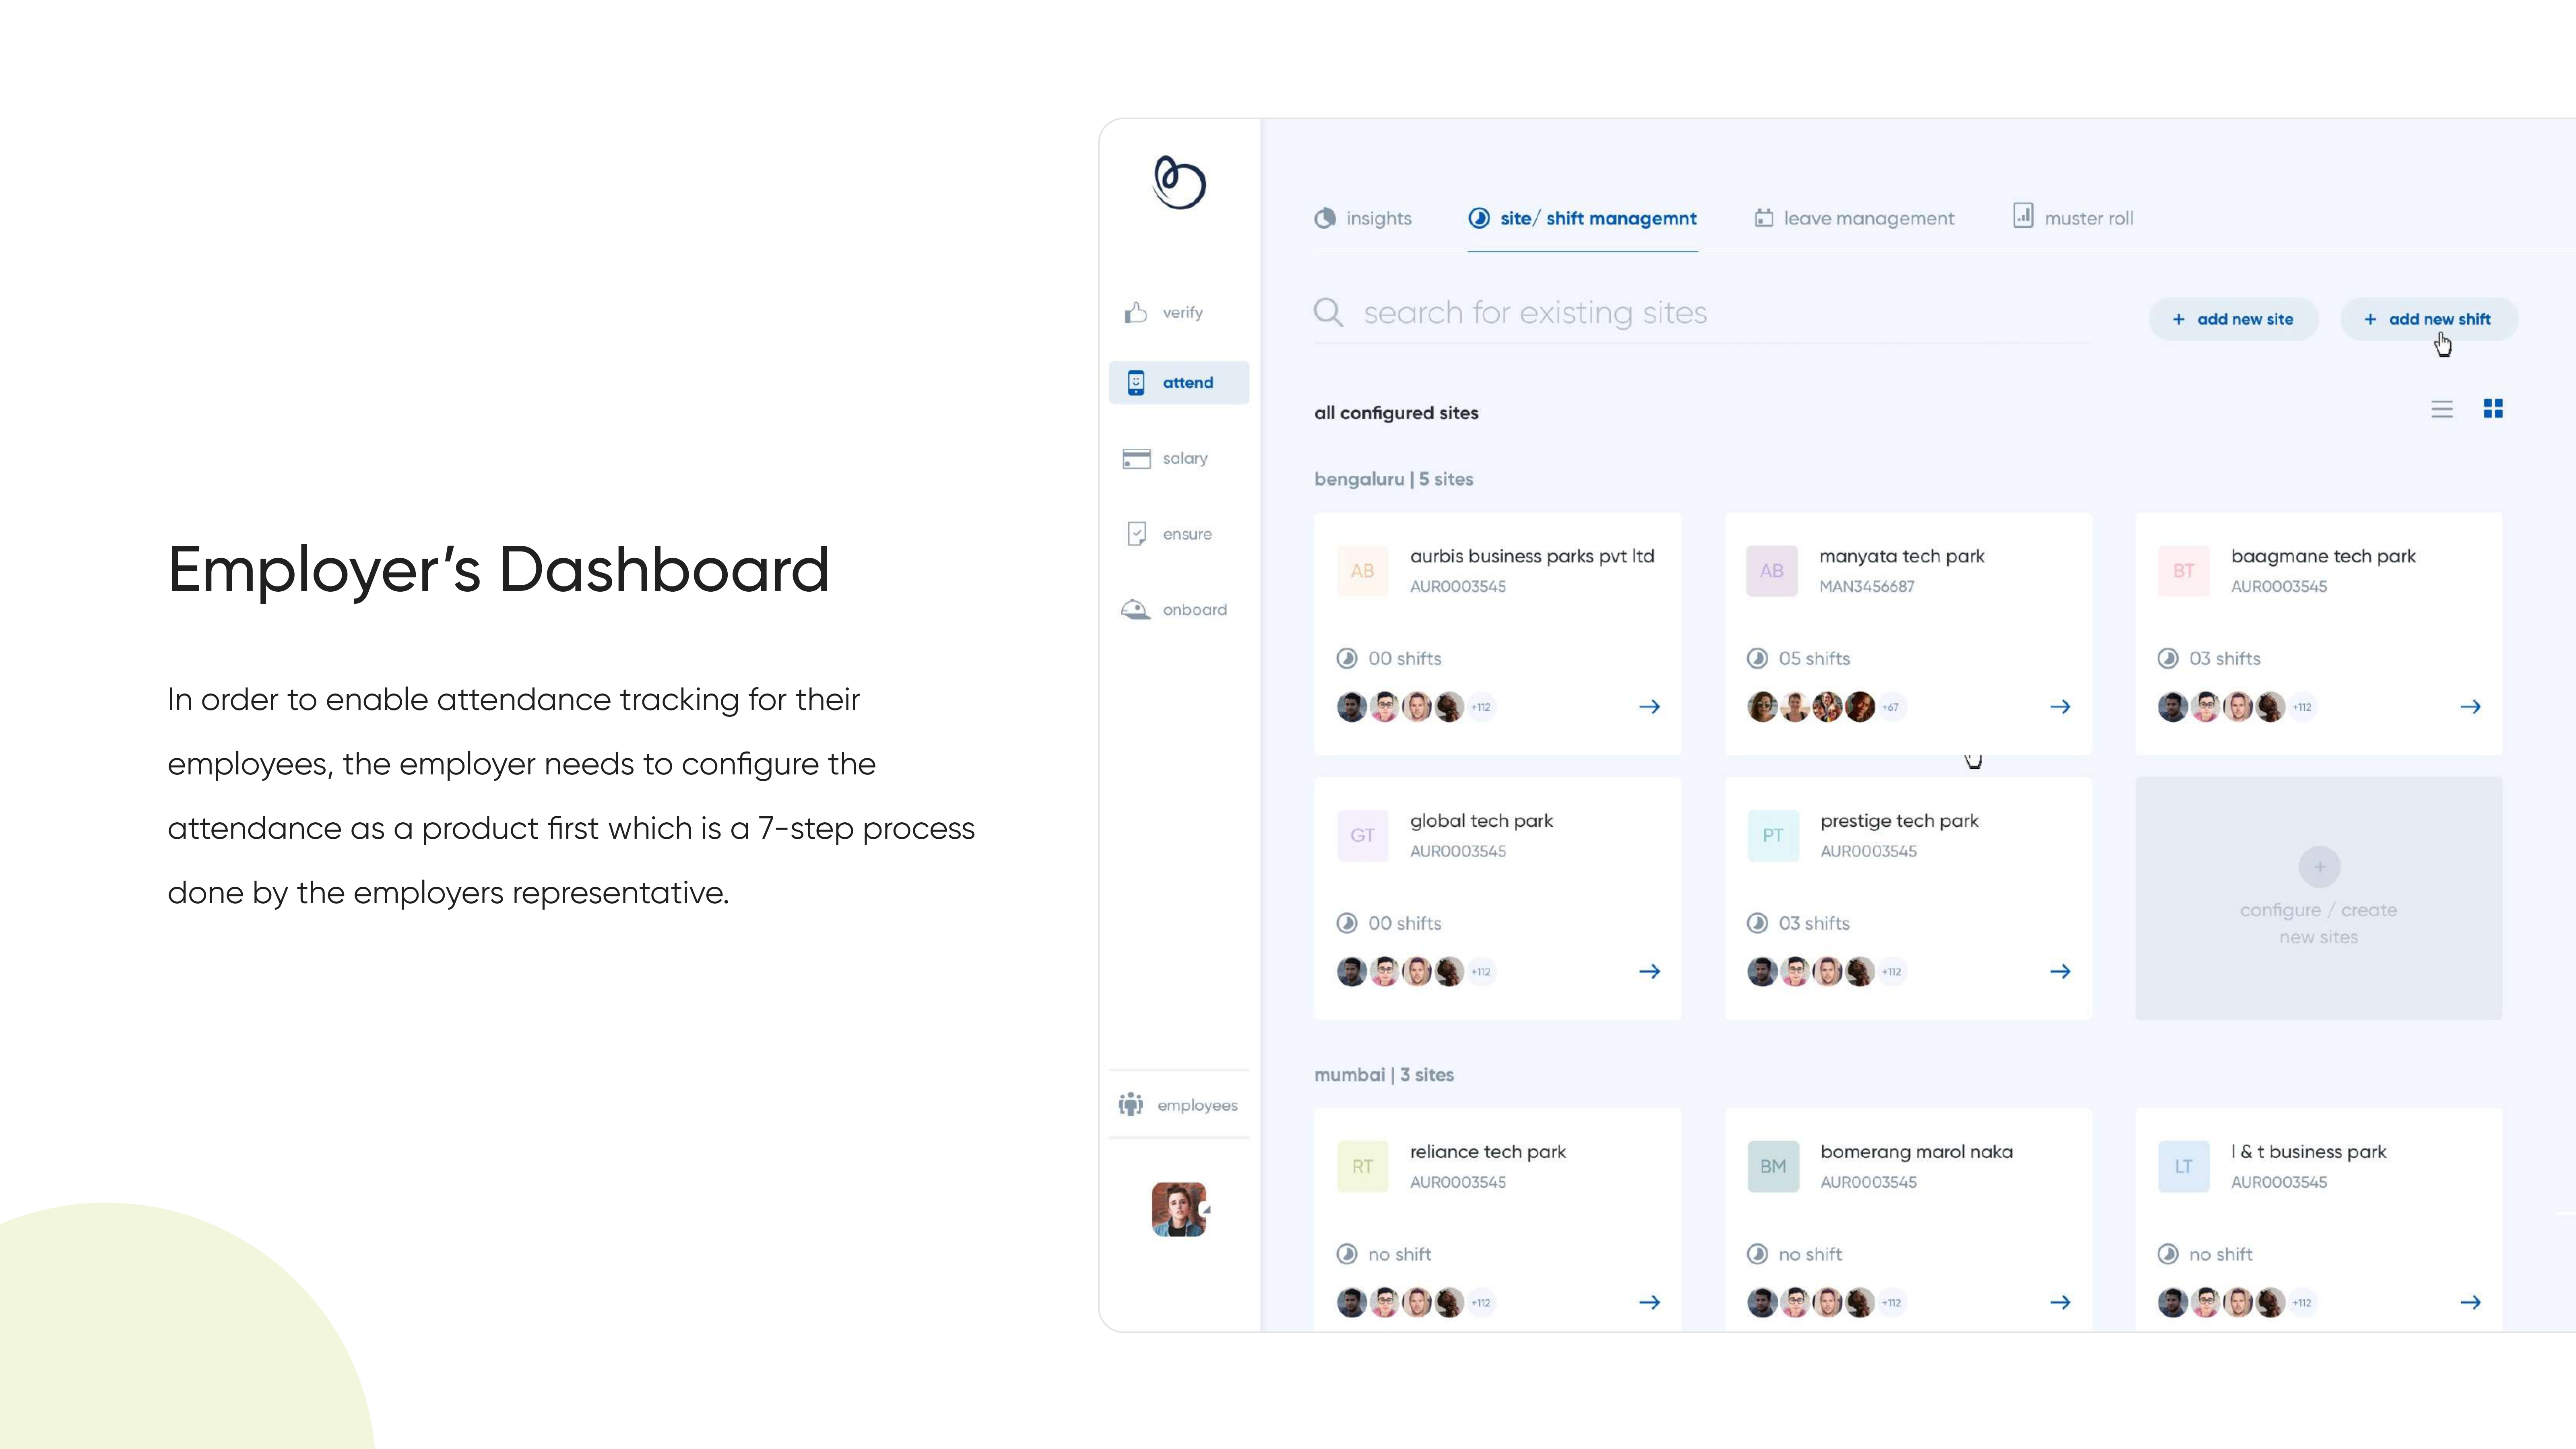Click the 'global tech park' title
Viewport: 2576px width, 1449px height.
(x=1481, y=821)
